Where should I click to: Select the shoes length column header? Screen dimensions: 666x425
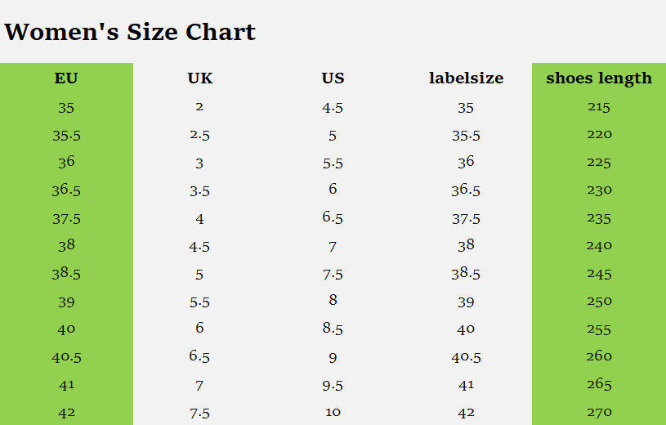click(x=599, y=78)
